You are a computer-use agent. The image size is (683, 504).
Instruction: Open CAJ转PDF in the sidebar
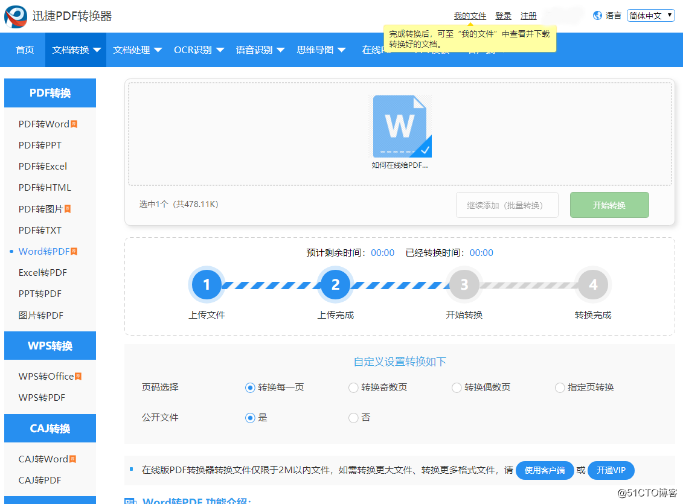[x=40, y=480]
